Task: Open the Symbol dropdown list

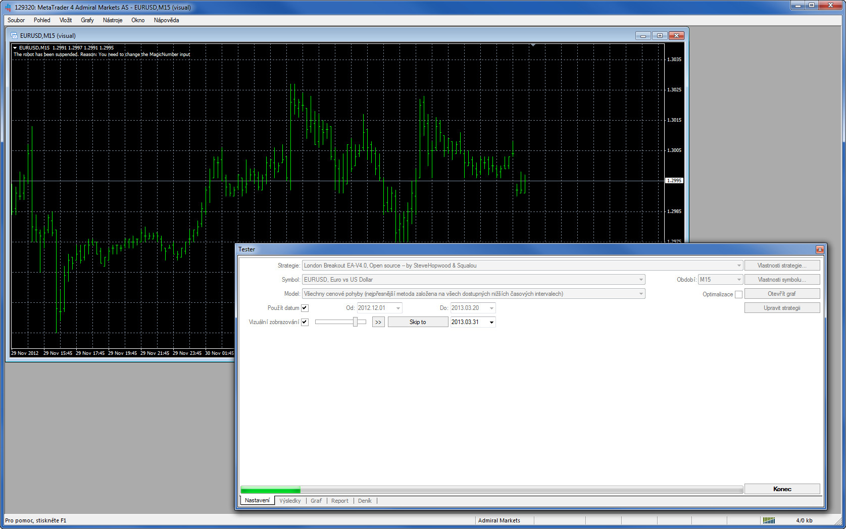Action: point(641,280)
